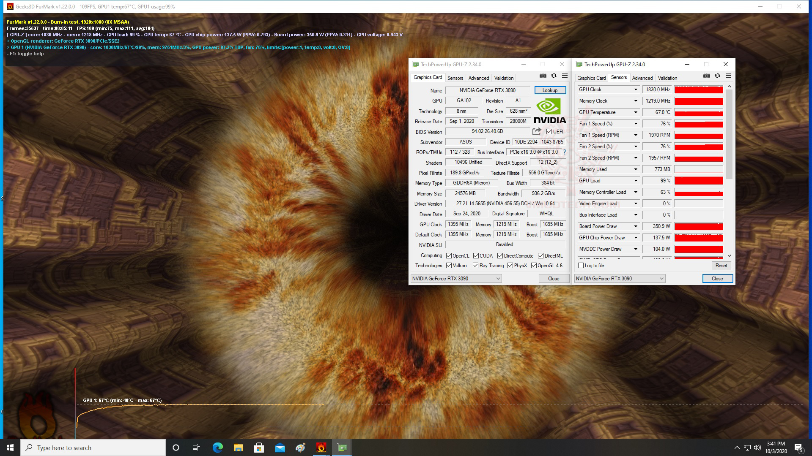Click screenshot camera icon in left GPU-Z window
812x456 pixels.
pos(543,76)
